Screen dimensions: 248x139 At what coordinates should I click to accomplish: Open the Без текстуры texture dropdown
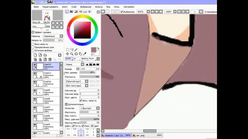86,86
